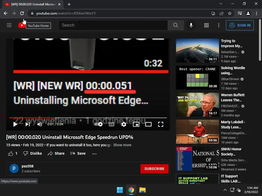Open Solving Wordle video thumbnail
Image resolution: width=262 pixels, height=196 pixels.
197,78
